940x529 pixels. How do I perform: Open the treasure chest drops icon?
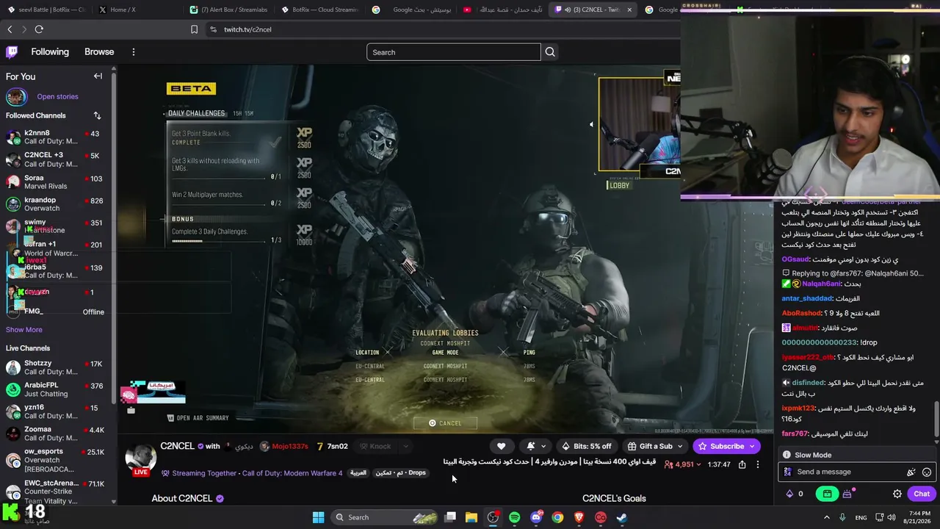pos(847,494)
